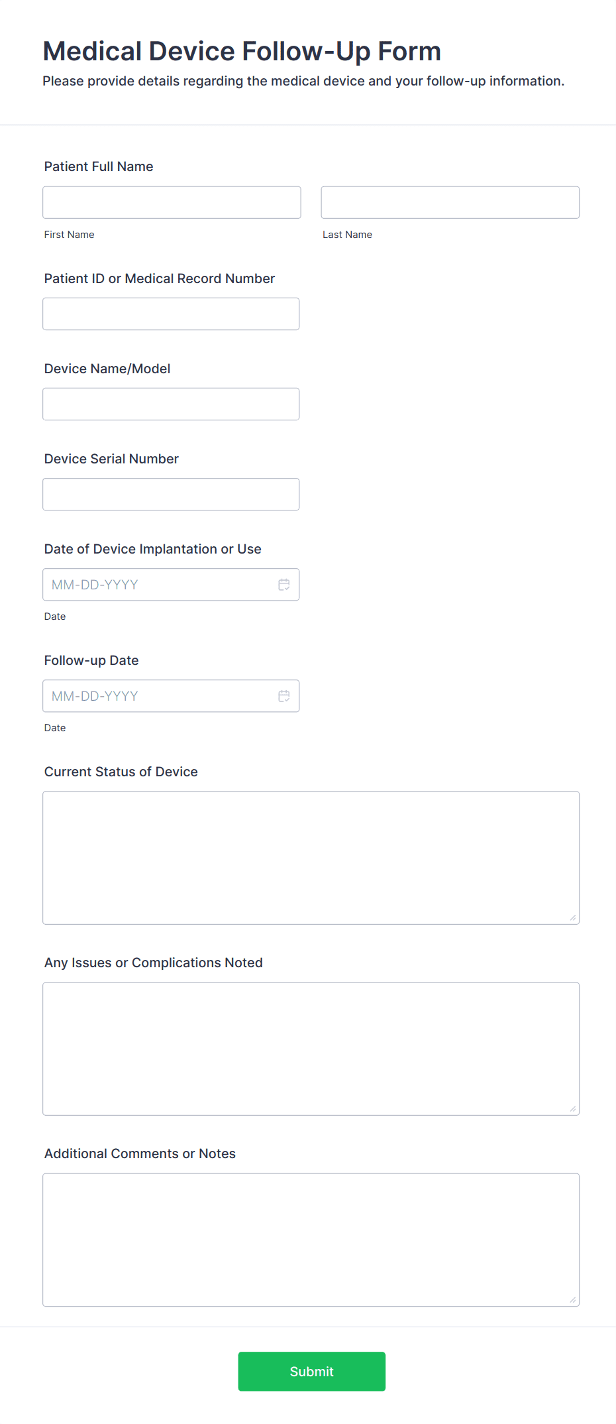616x1424 pixels.
Task: Click the Device Name/Model input box
Action: (171, 403)
